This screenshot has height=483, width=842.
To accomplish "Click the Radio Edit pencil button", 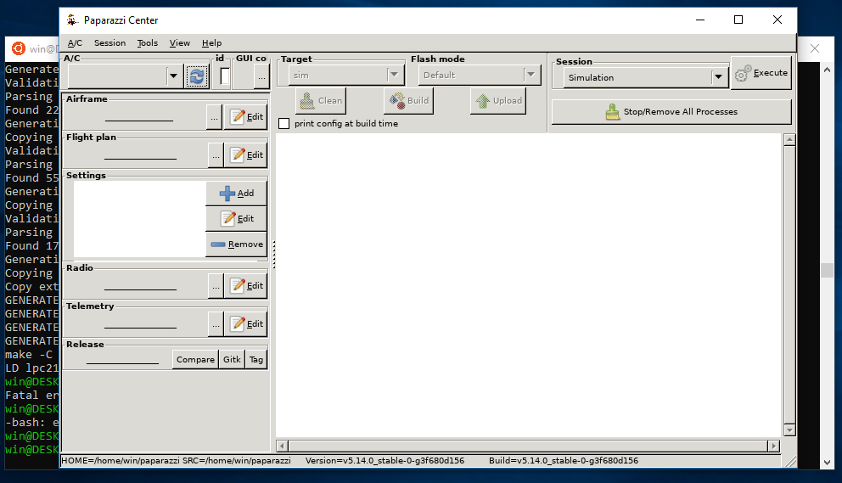I will coord(245,285).
